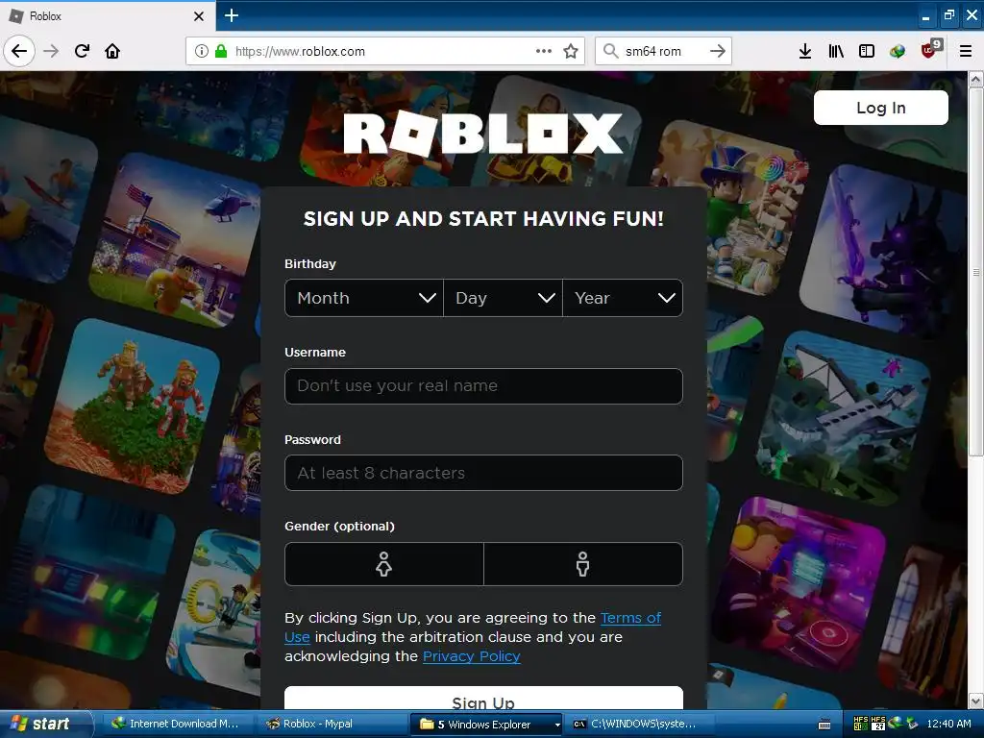Open the browser home page
Viewport: 984px width, 738px height.
pos(112,52)
